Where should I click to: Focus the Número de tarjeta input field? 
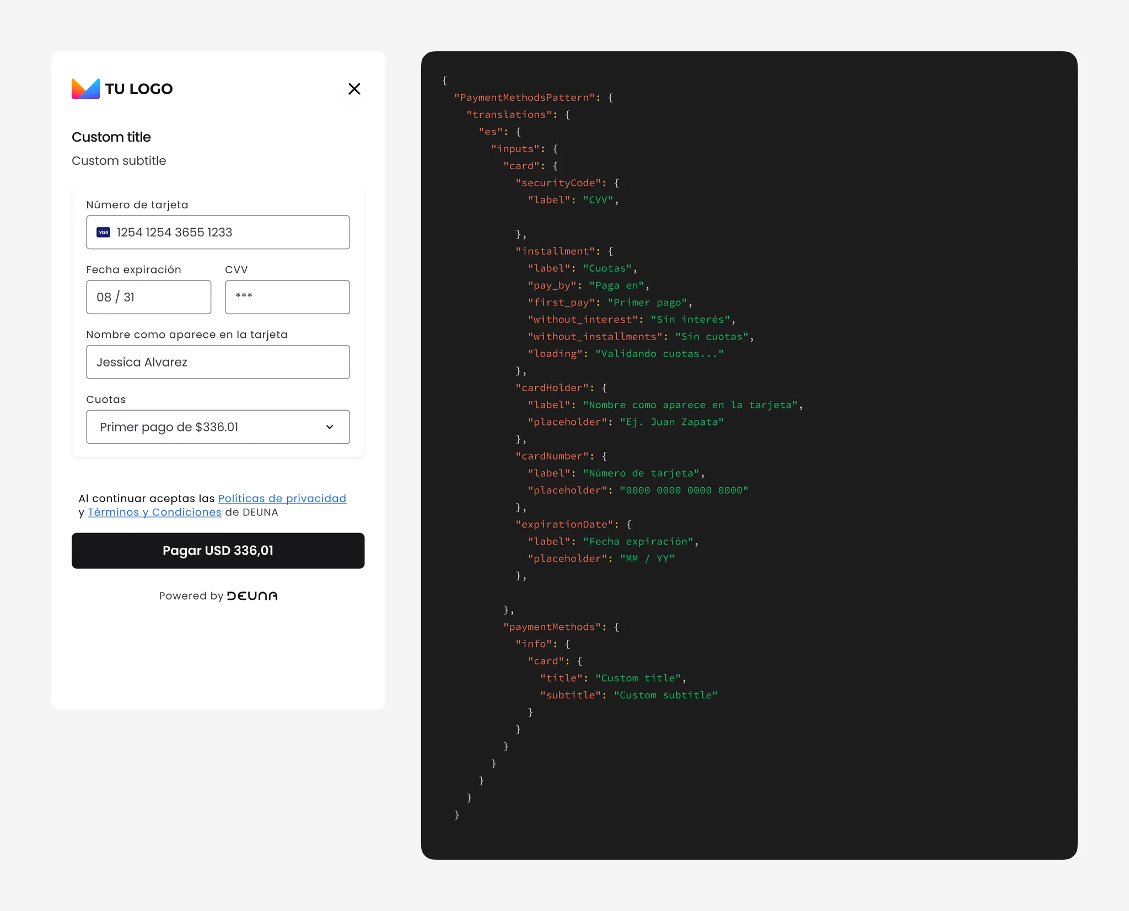pos(218,232)
